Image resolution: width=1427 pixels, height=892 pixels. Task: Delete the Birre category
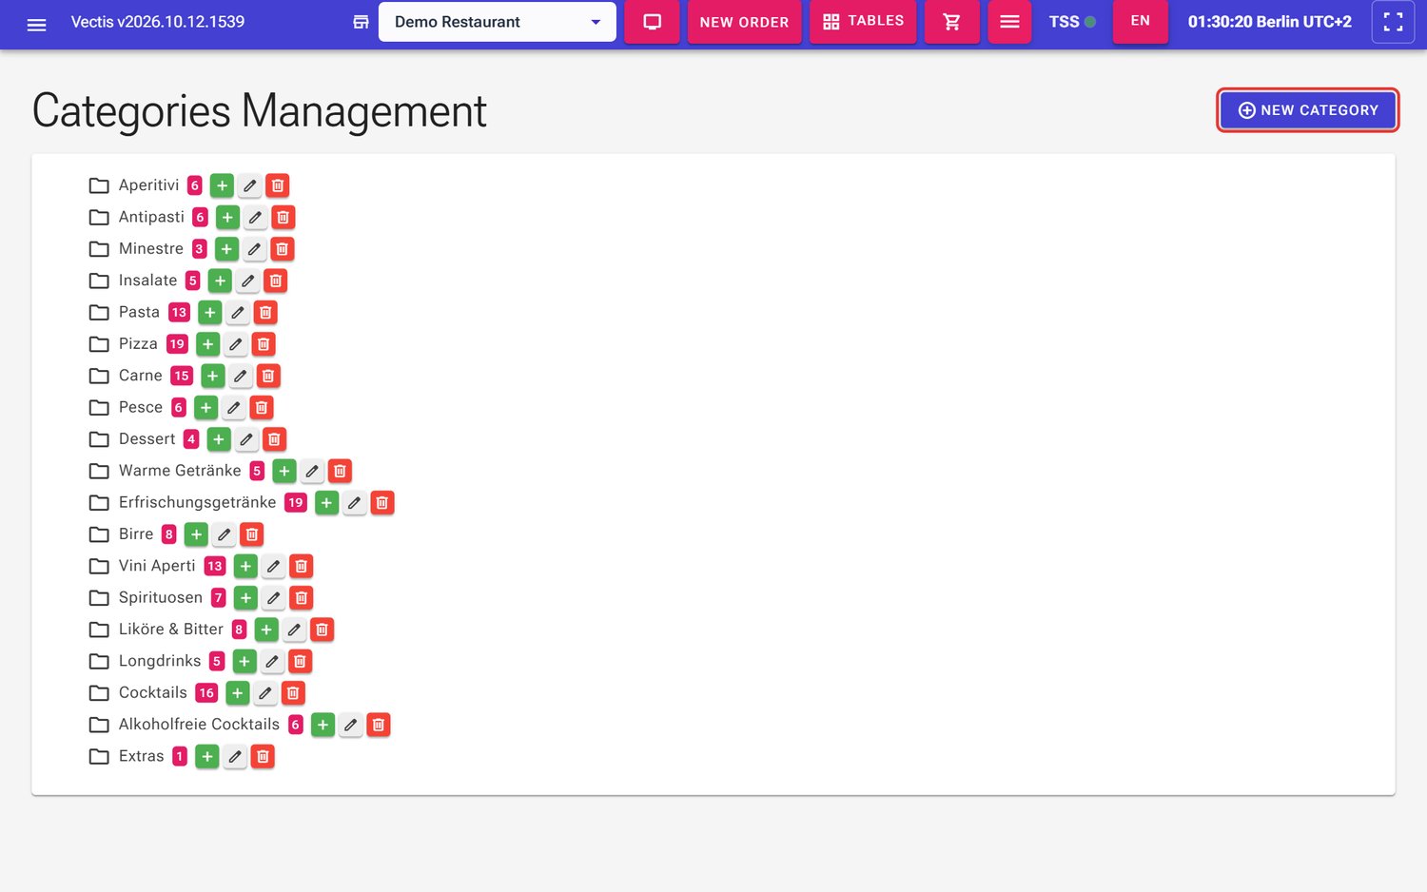point(252,534)
